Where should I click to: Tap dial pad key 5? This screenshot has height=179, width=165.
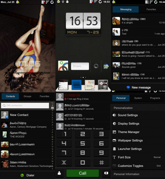point(83,144)
